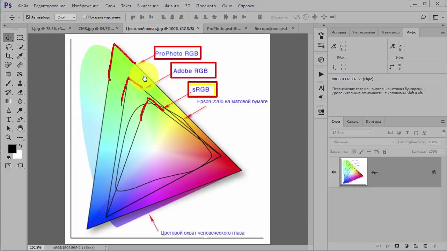Select the Clone Stamp tool
447x251 pixels.
pyautogui.click(x=20, y=83)
